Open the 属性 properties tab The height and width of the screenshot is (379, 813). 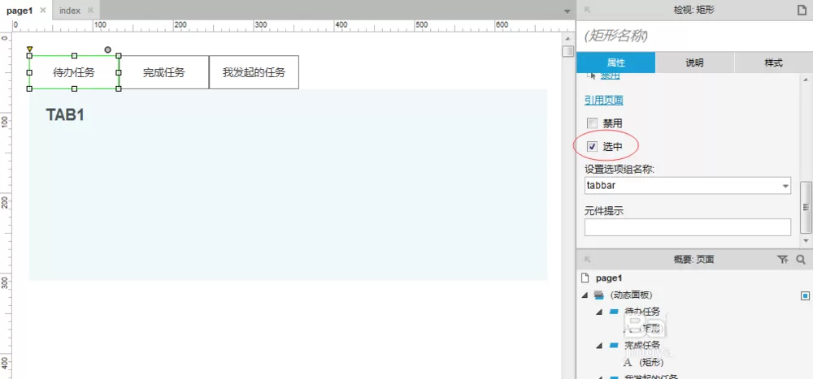[616, 63]
